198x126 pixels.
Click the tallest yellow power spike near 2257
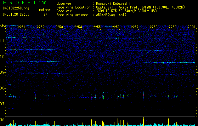[x=143, y=121]
